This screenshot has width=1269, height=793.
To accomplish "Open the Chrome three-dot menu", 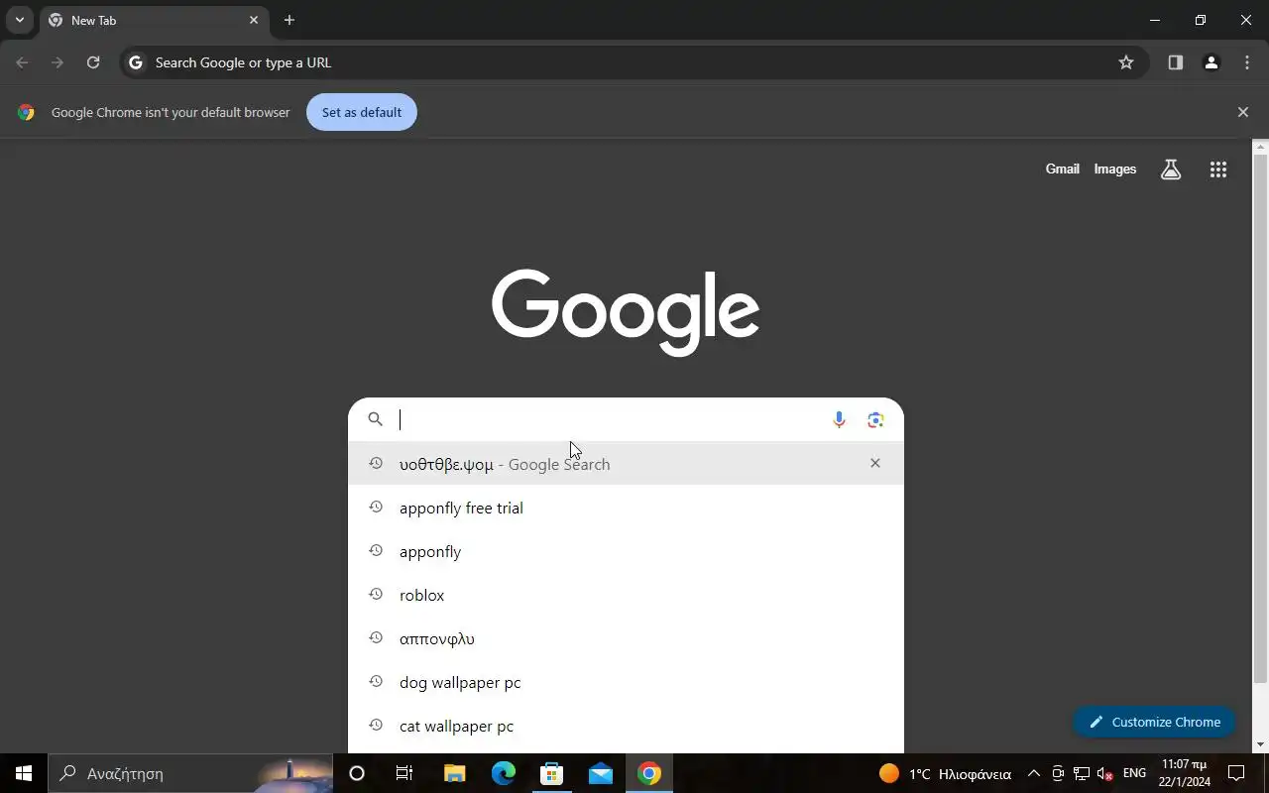I will click(x=1247, y=62).
